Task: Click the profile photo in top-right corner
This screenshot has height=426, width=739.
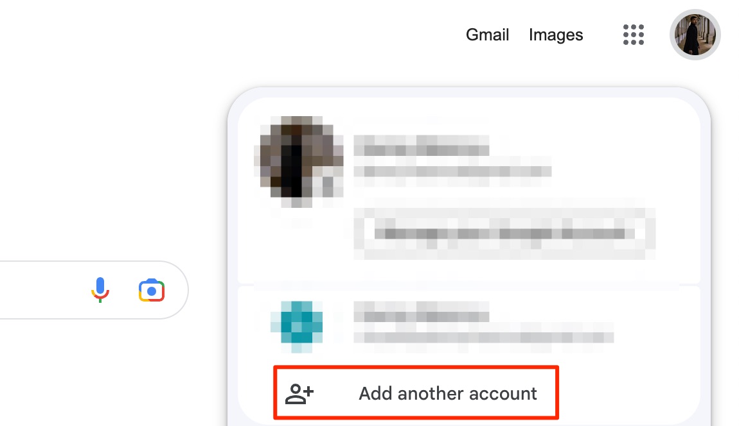Action: tap(695, 35)
